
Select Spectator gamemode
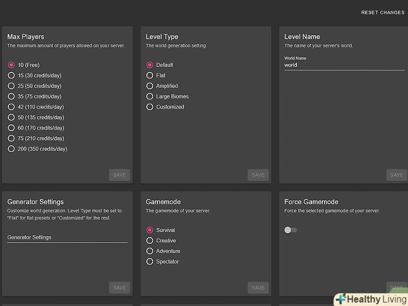(x=150, y=262)
